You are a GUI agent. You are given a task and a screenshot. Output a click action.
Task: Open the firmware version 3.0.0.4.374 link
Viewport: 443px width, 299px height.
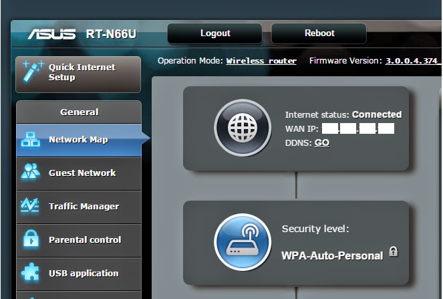412,61
